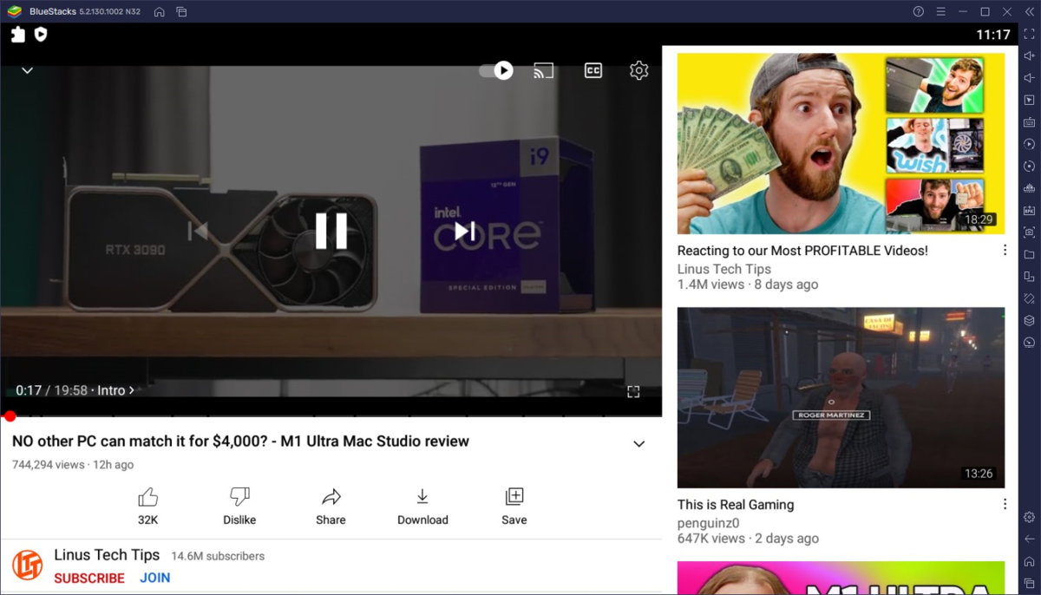1041x595 pixels.
Task: Open the Linus Tech Tips channel avatar
Action: (27, 566)
